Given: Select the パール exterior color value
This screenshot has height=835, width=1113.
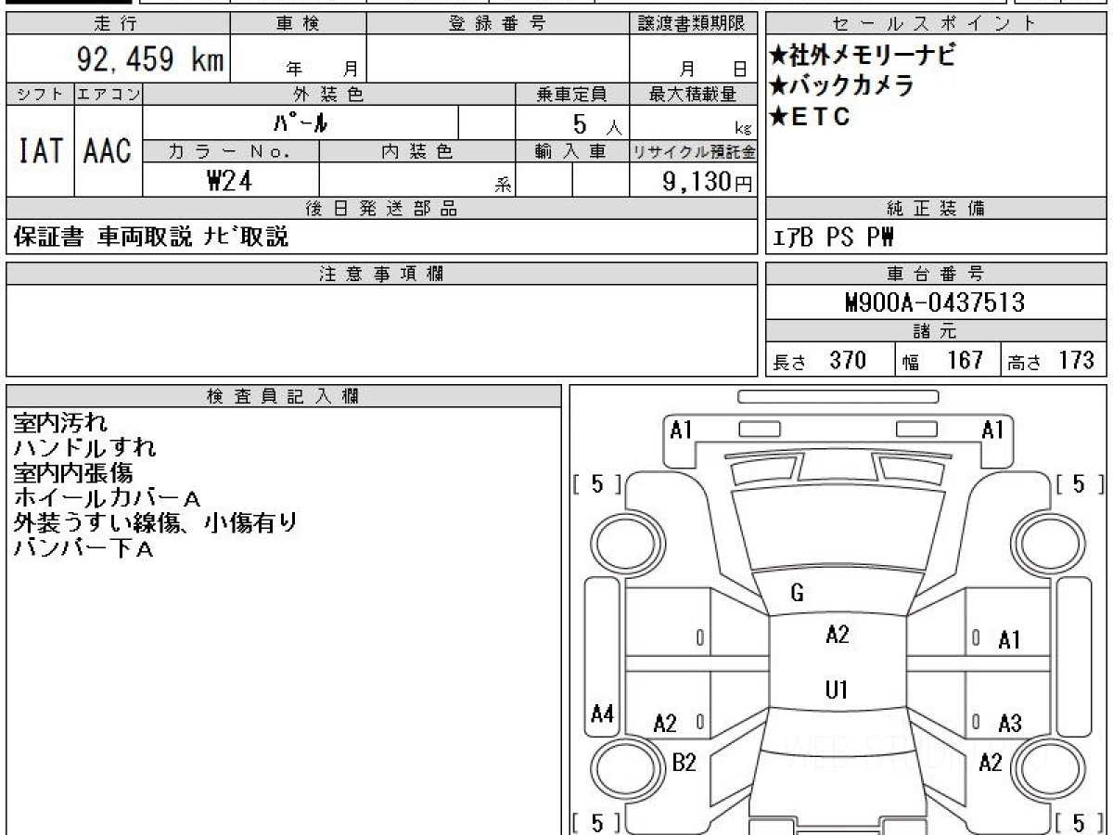Looking at the screenshot, I should (x=301, y=122).
